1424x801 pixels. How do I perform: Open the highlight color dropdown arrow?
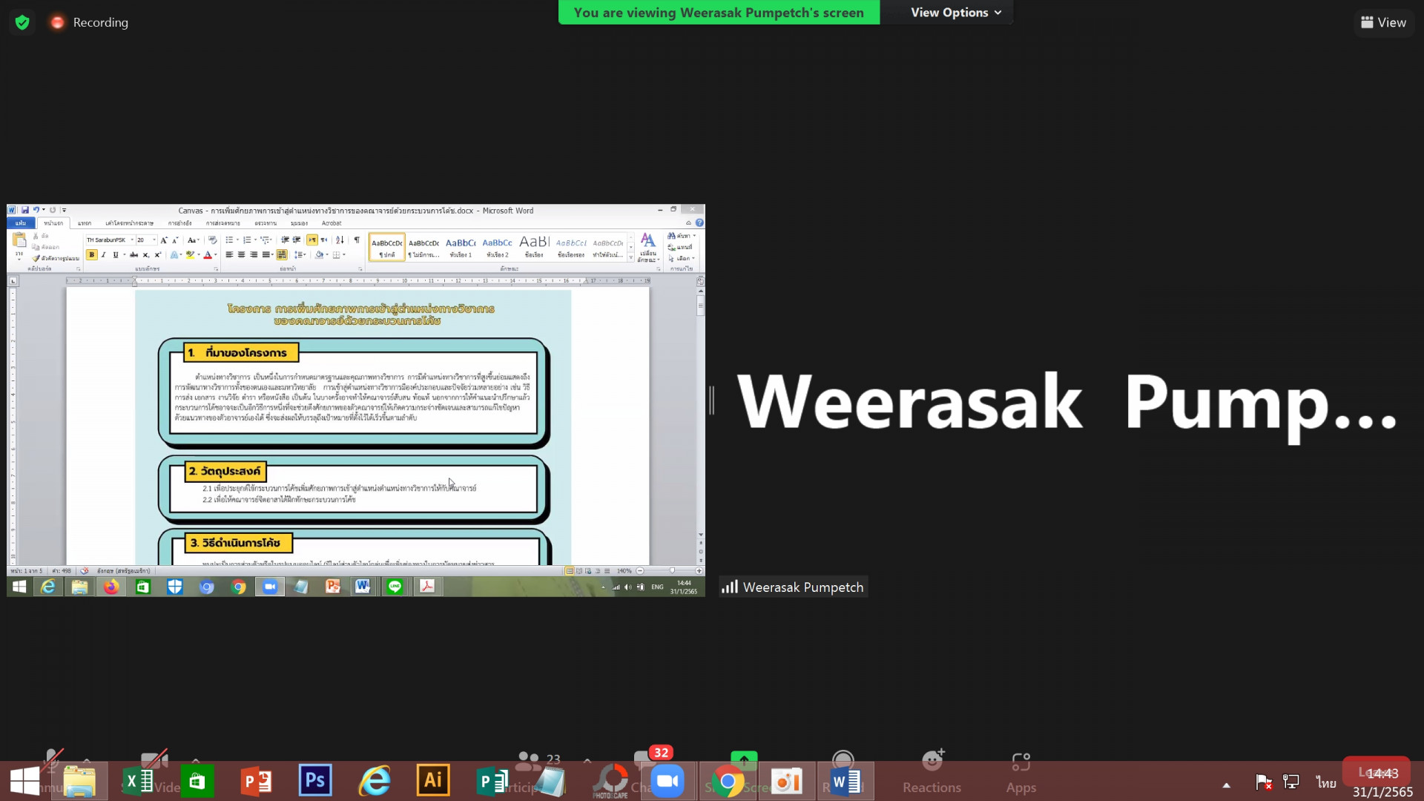pos(199,254)
